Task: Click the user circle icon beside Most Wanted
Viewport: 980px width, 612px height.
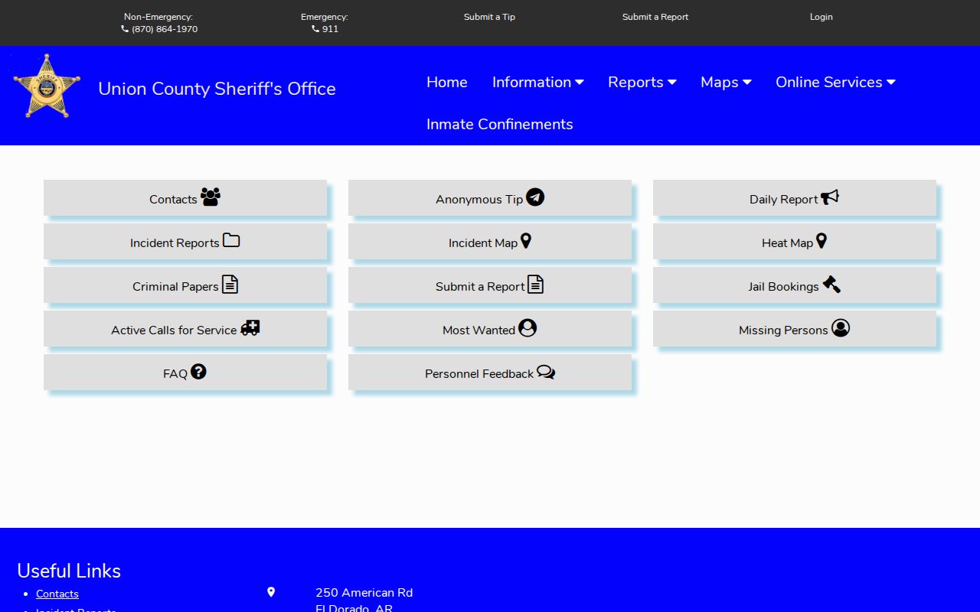Action: tap(528, 328)
